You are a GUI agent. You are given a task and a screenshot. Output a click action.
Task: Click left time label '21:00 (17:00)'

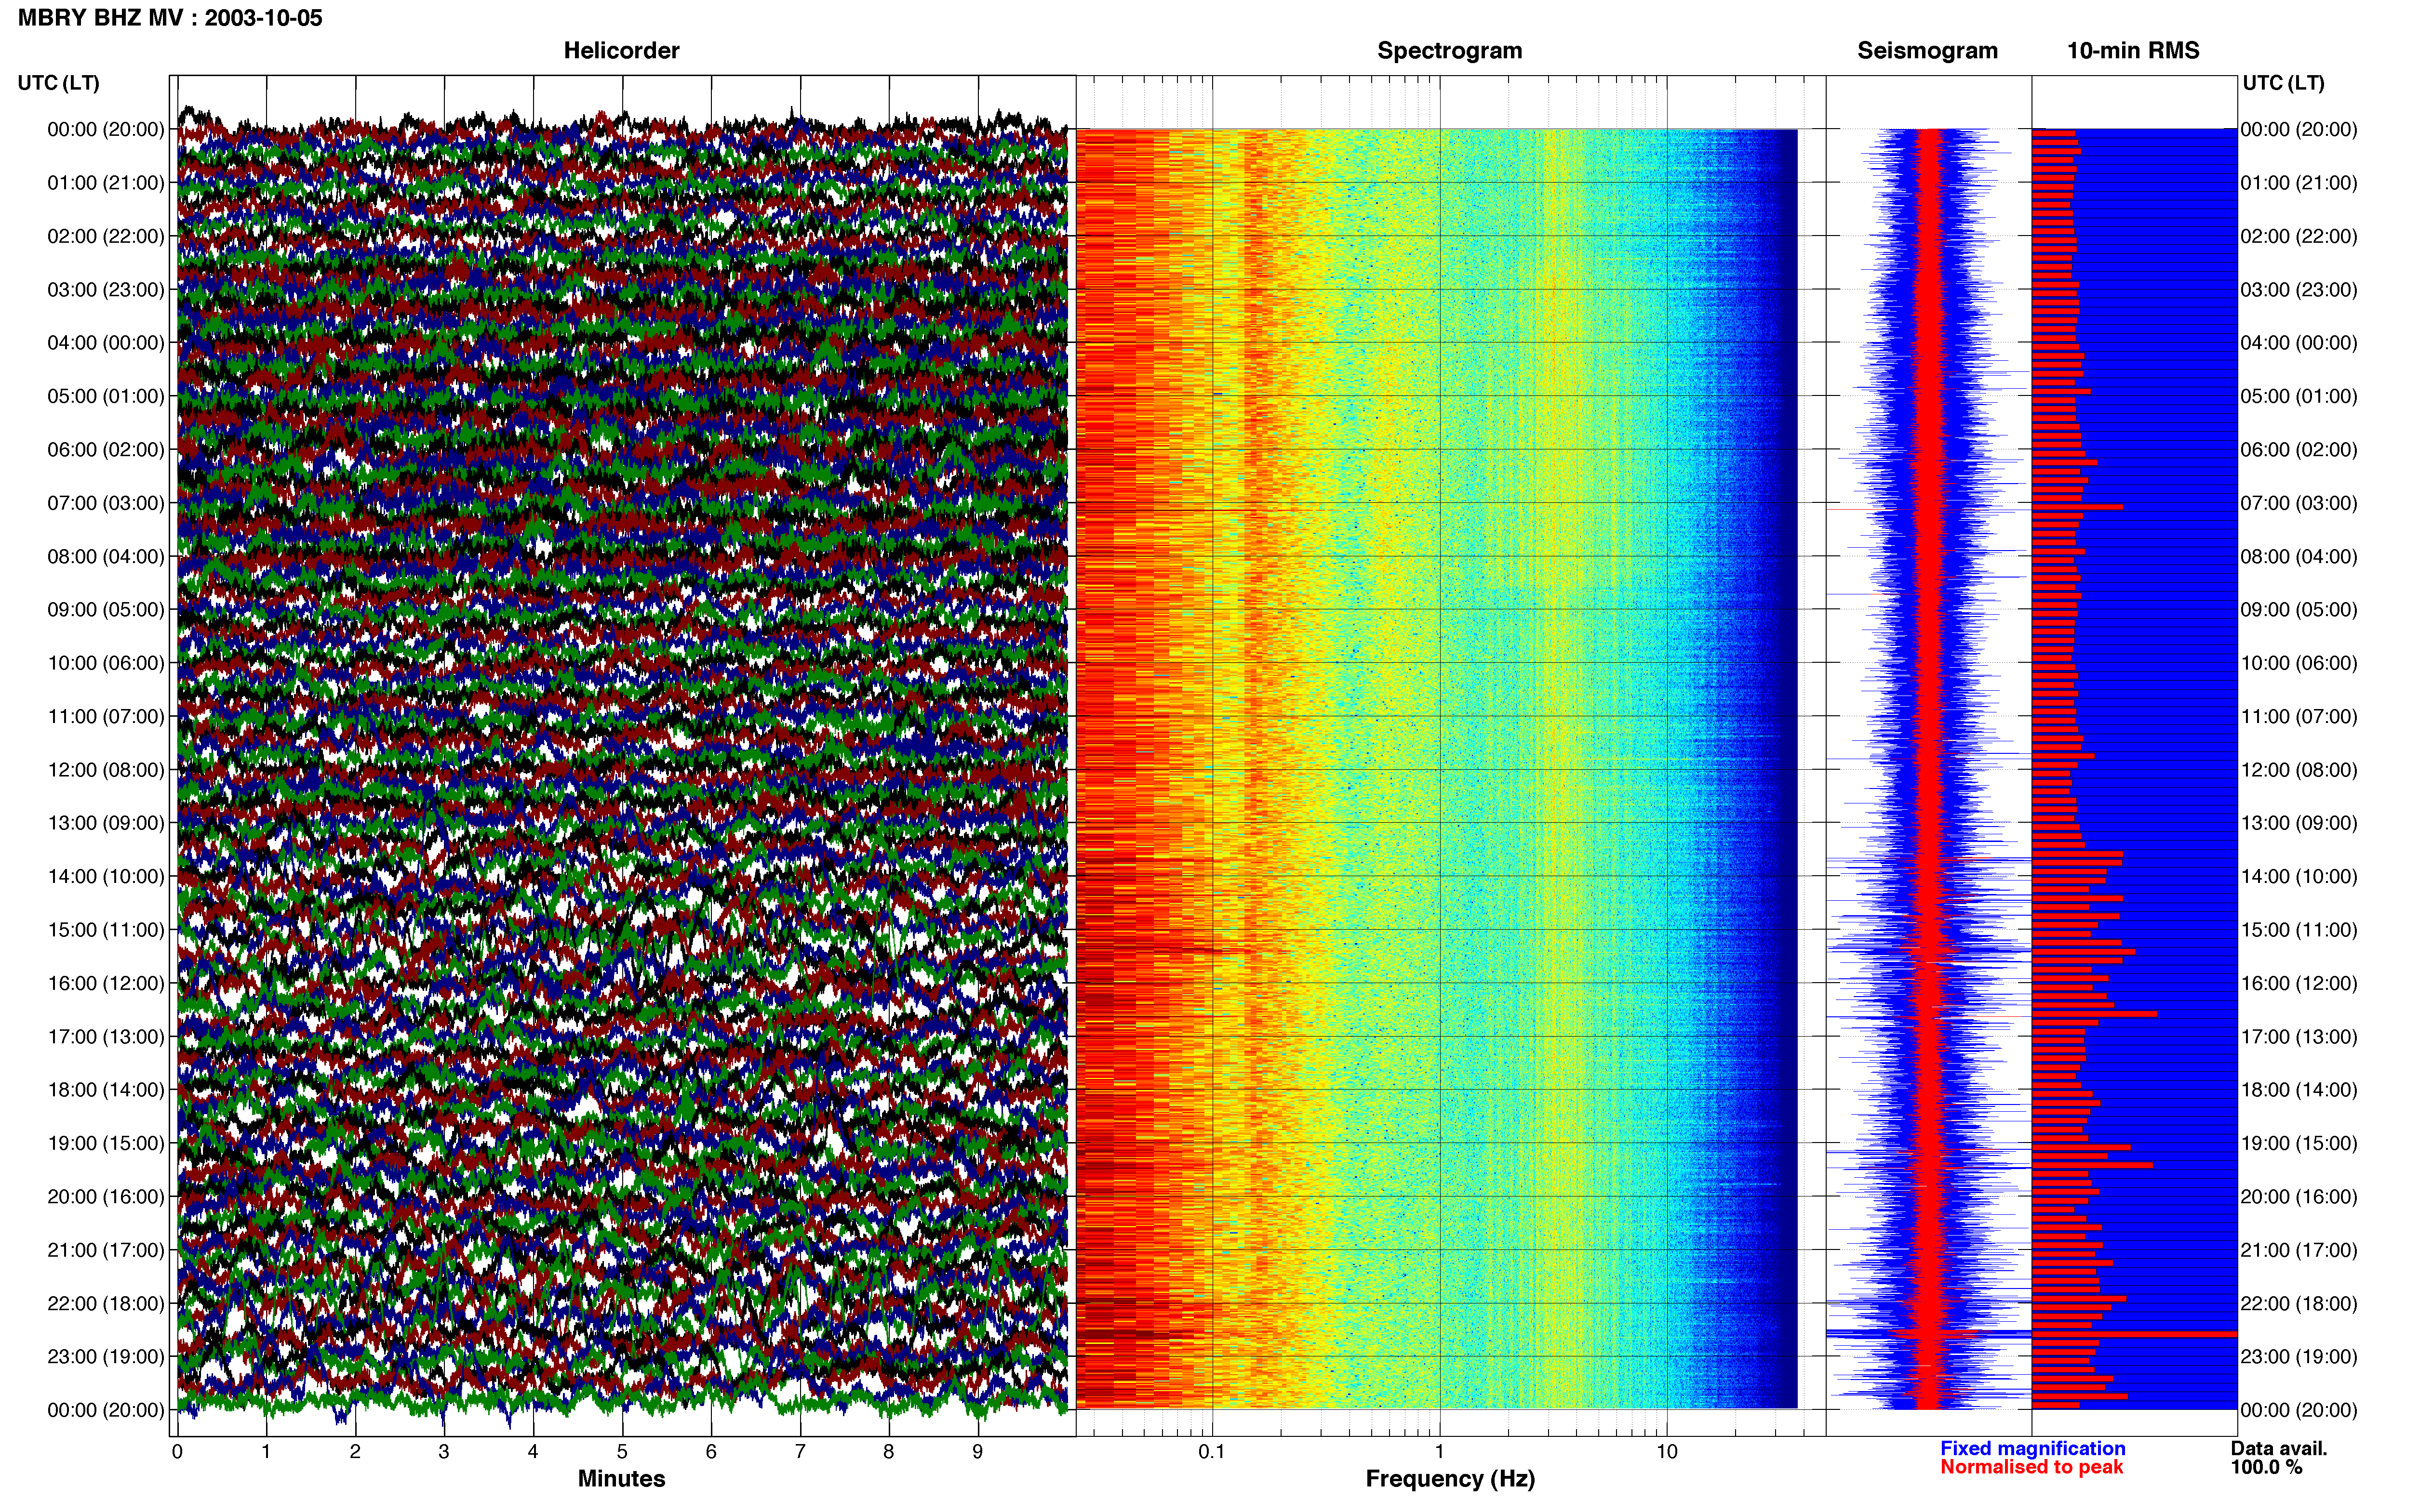pyautogui.click(x=106, y=1250)
